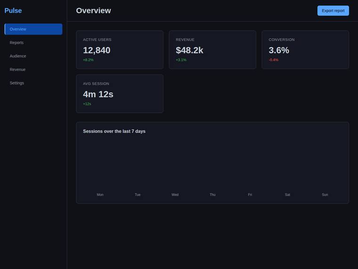Select the 12,840 active users value
Viewport: 358px width, 269px height.
pyautogui.click(x=97, y=50)
